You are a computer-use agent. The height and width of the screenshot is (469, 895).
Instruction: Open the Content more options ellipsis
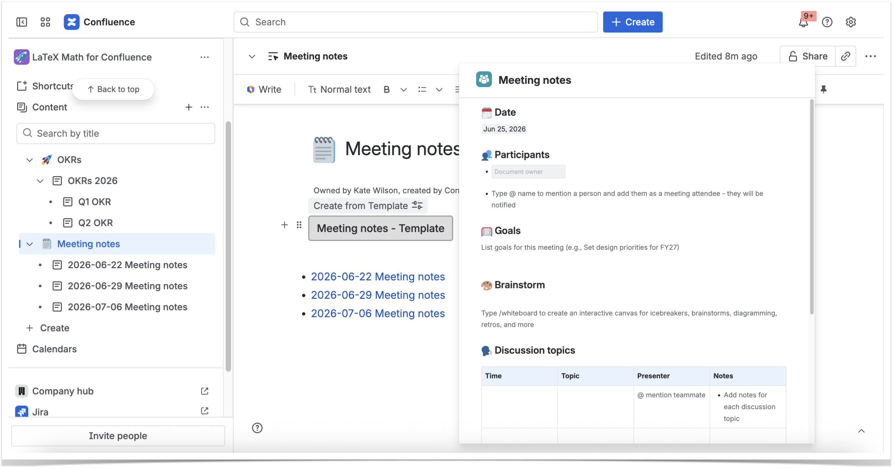pos(205,107)
